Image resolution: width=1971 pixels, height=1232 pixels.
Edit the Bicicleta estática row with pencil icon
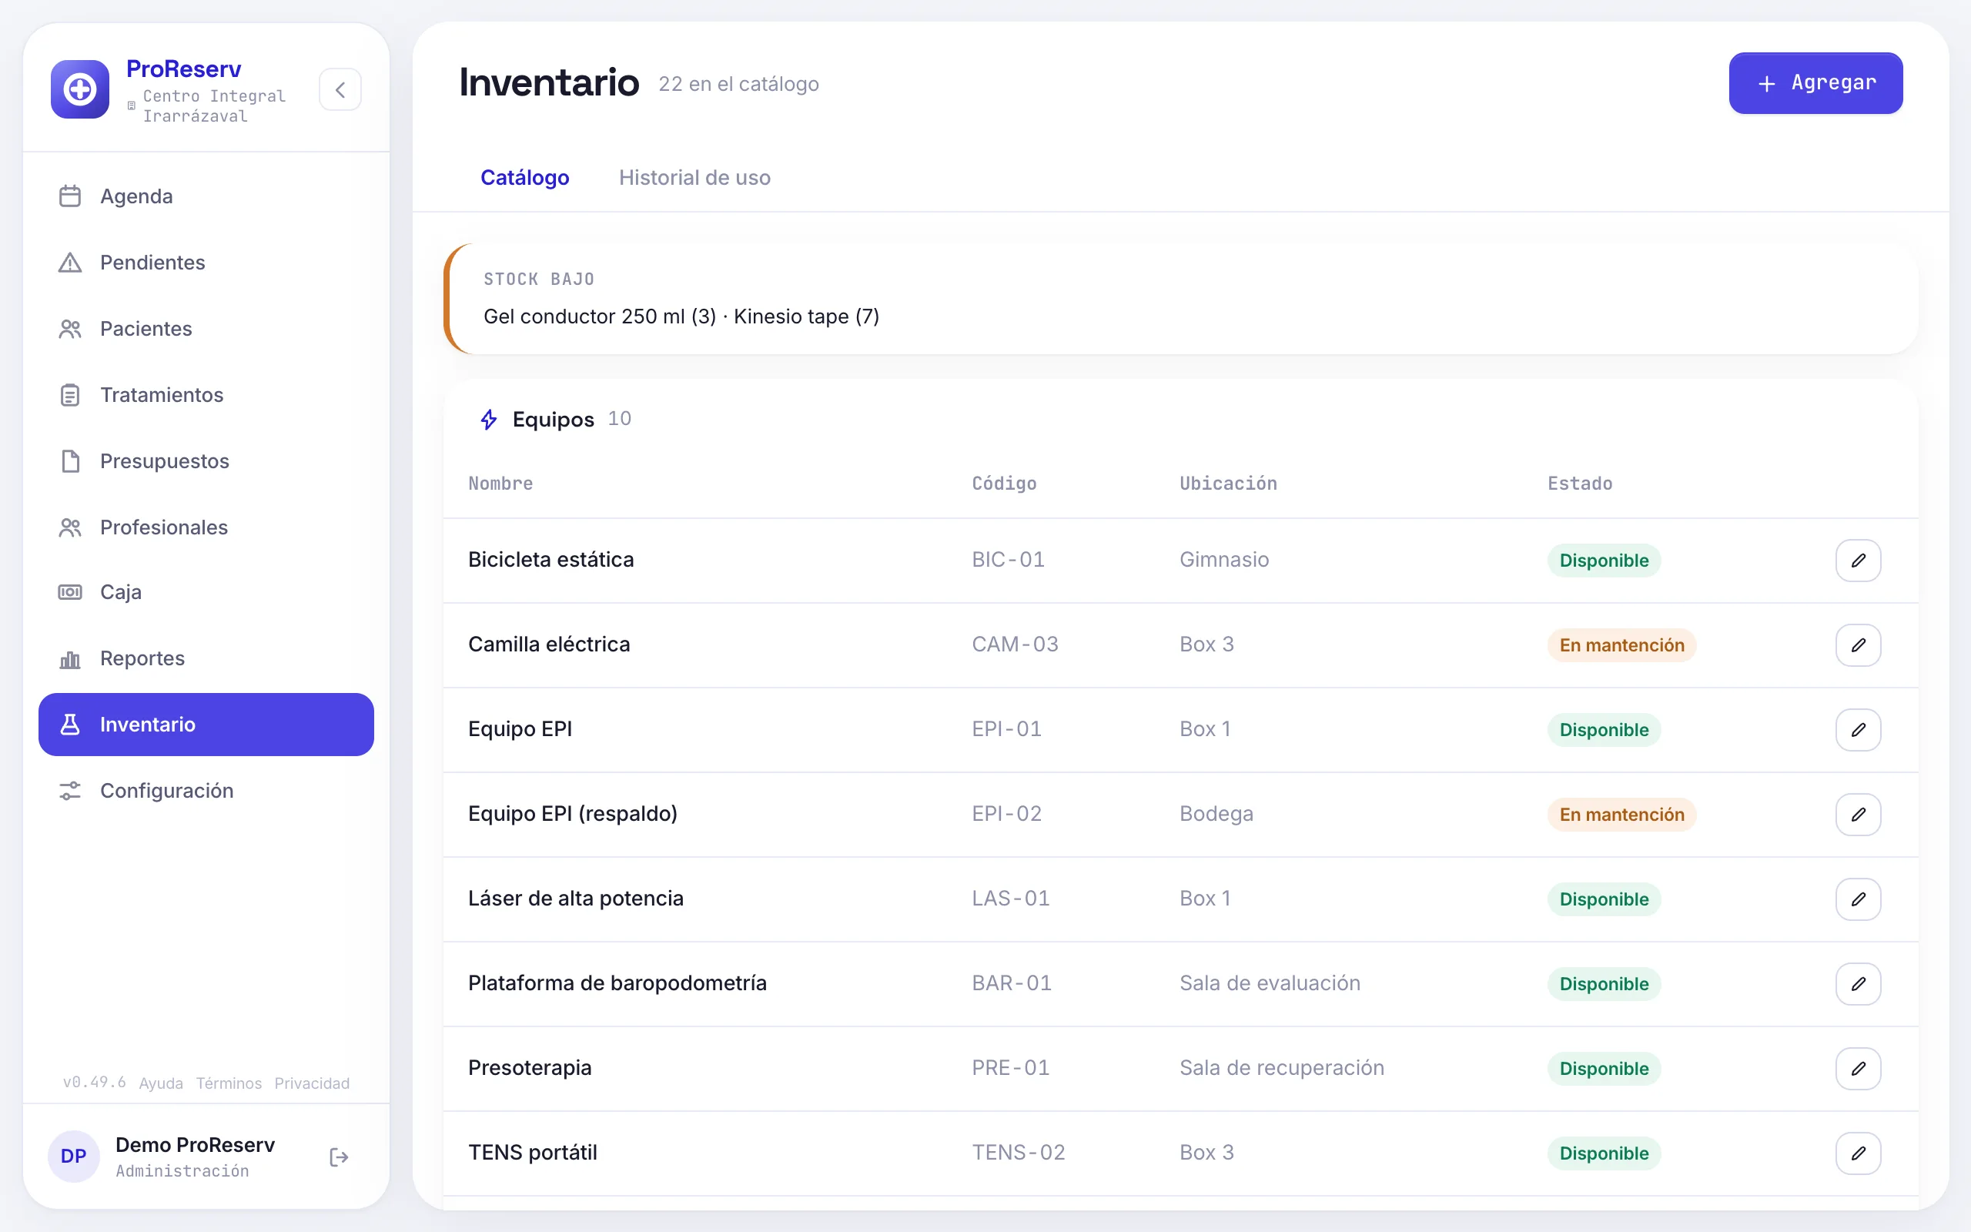(x=1858, y=561)
